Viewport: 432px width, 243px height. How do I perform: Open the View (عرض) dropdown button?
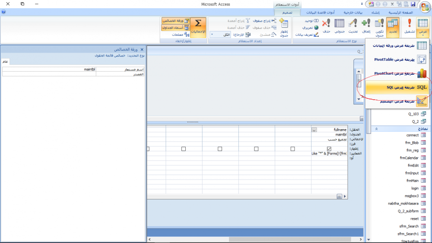click(x=422, y=27)
